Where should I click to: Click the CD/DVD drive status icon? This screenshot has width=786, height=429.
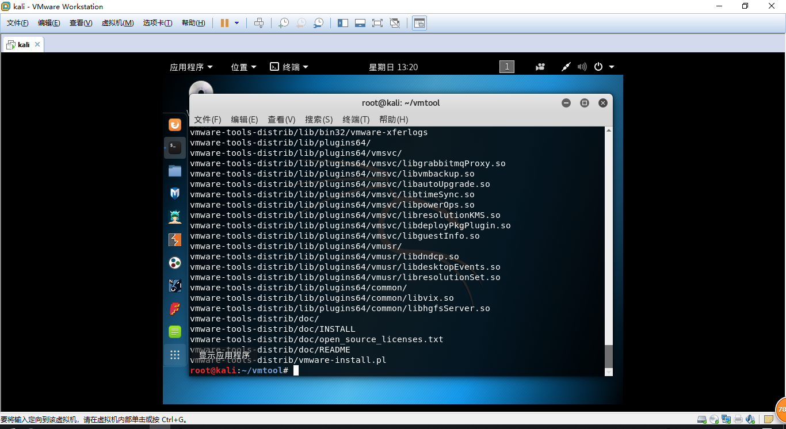point(714,419)
